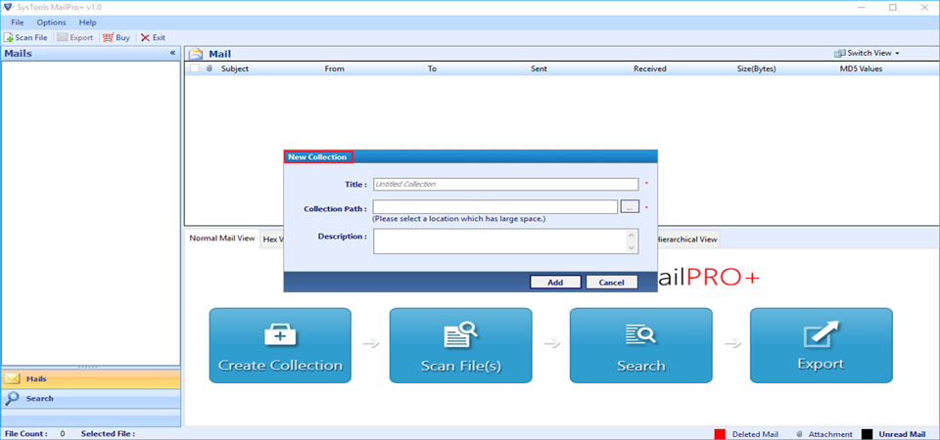Image resolution: width=940 pixels, height=440 pixels.
Task: Click the Collection Path input field
Action: click(x=495, y=207)
